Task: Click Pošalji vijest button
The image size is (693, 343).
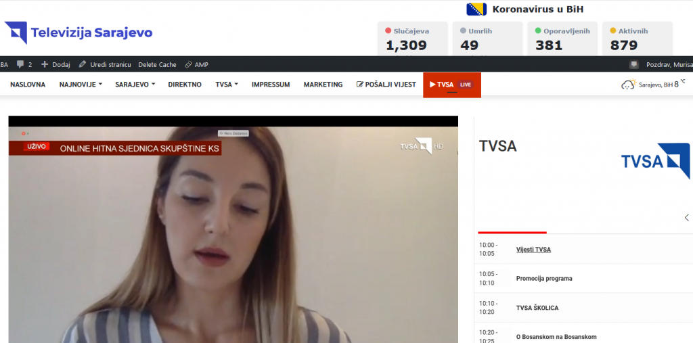Action: [x=386, y=85]
